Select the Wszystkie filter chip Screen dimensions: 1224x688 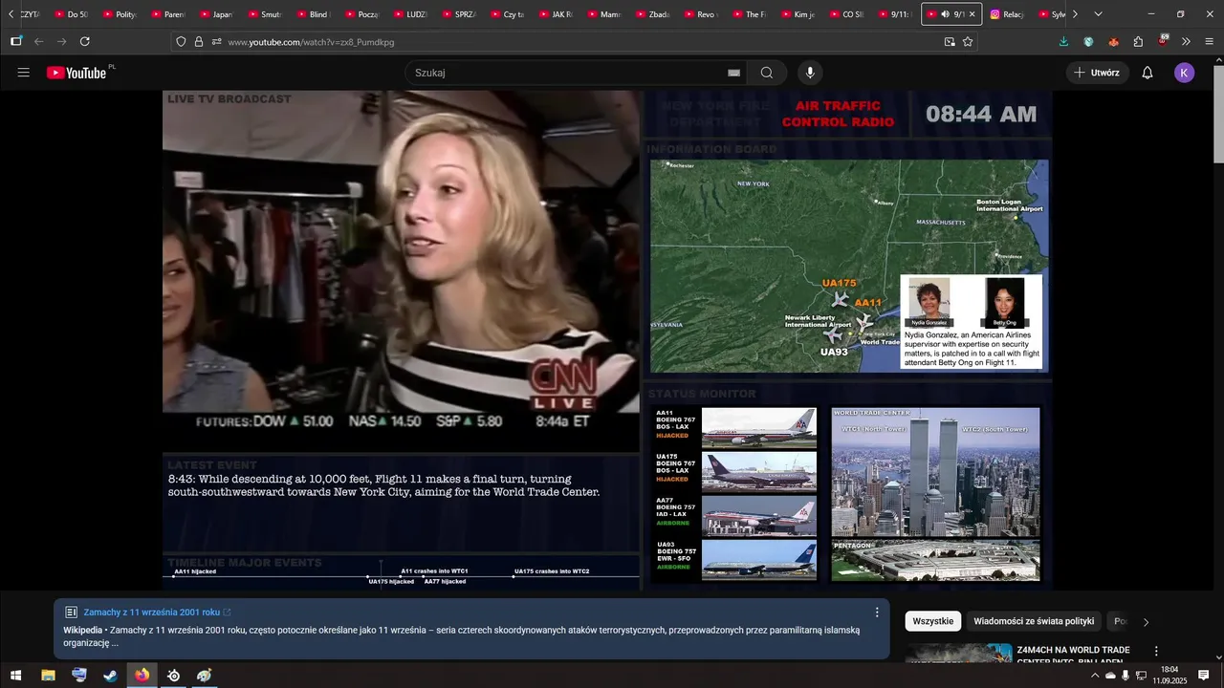click(932, 621)
